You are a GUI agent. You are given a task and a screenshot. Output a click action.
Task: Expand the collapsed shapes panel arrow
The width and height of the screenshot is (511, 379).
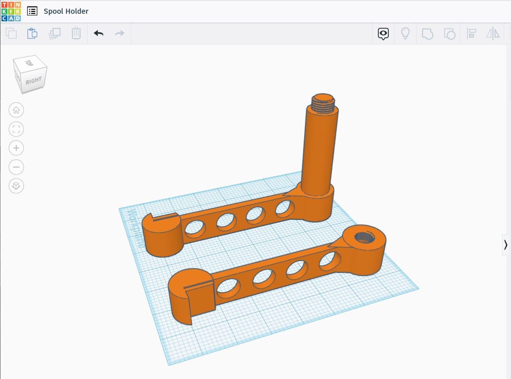point(506,245)
